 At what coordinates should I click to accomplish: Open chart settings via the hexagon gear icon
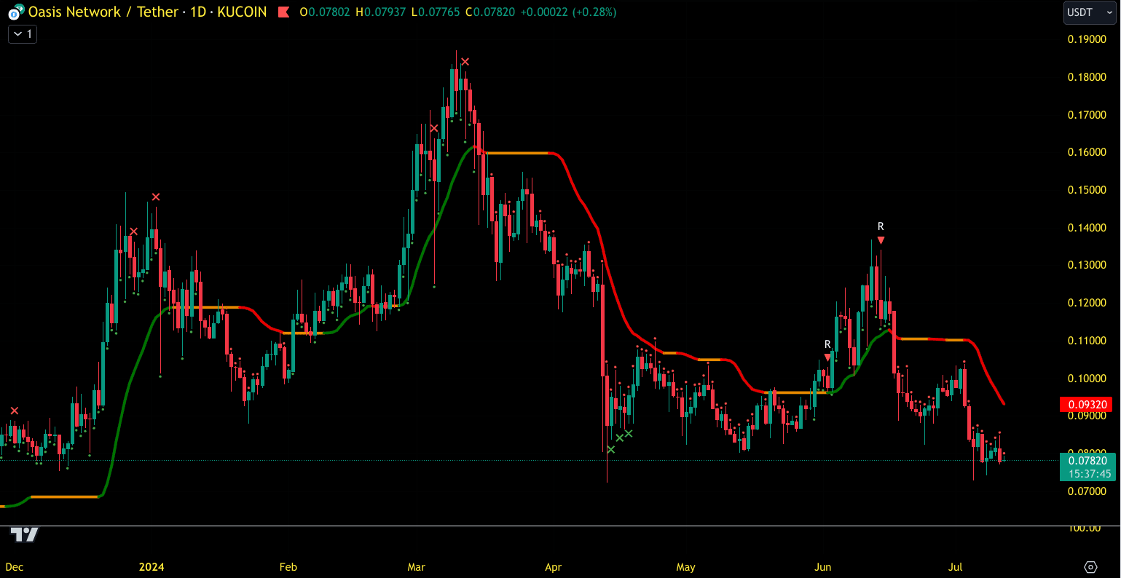(x=1090, y=567)
